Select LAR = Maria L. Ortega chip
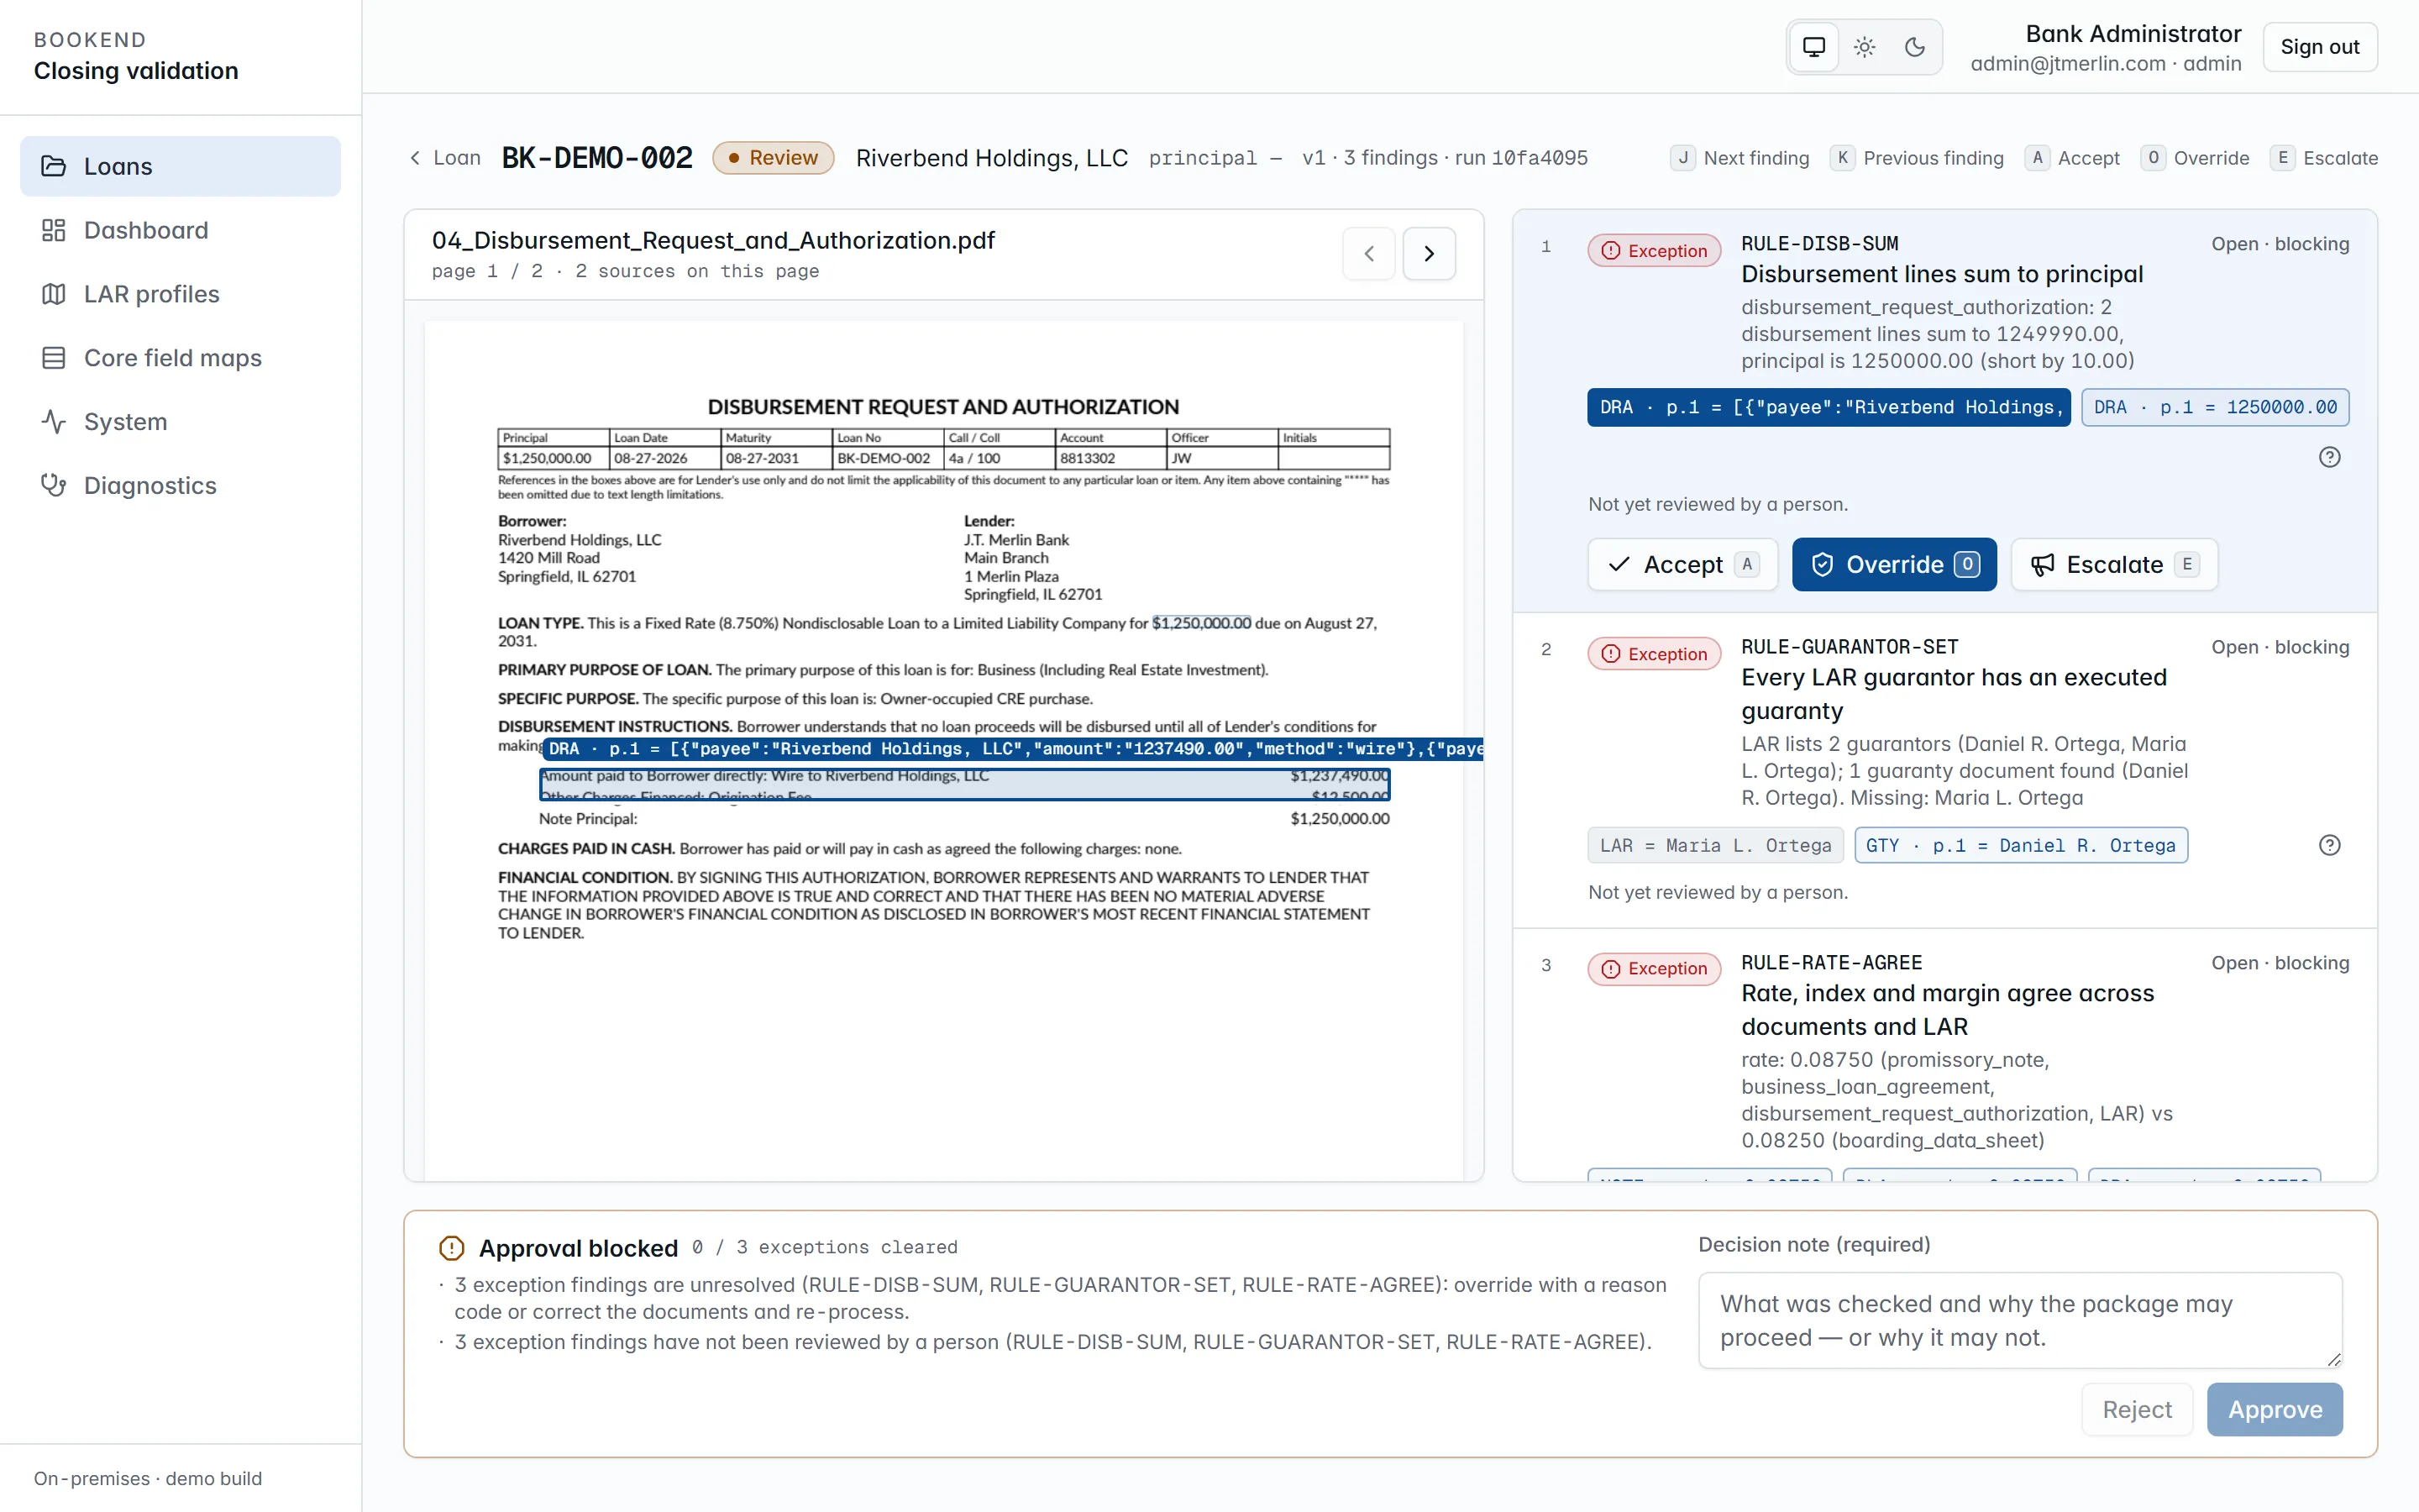Image resolution: width=2419 pixels, height=1512 pixels. pos(1715,845)
